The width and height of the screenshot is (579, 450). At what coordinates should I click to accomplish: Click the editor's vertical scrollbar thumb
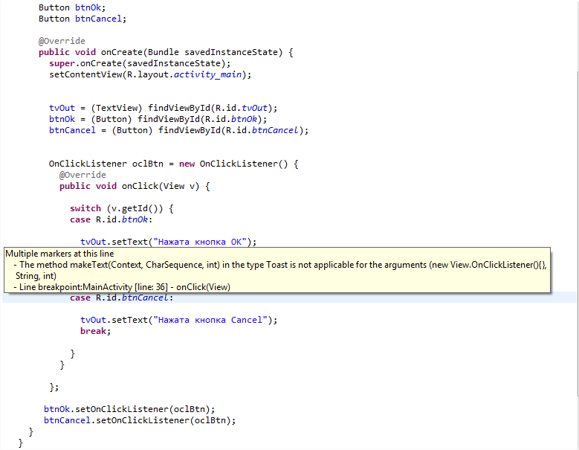tap(578, 233)
